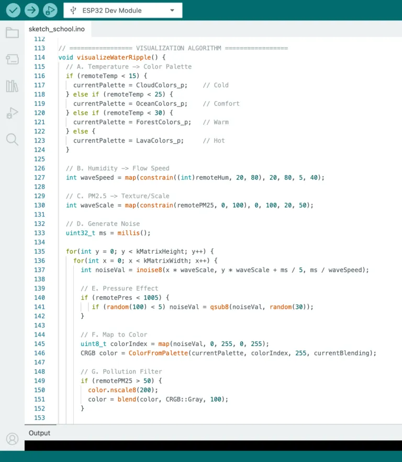Click the '// Hot' comment
Screen dimensions: 402x462
tap(214, 141)
